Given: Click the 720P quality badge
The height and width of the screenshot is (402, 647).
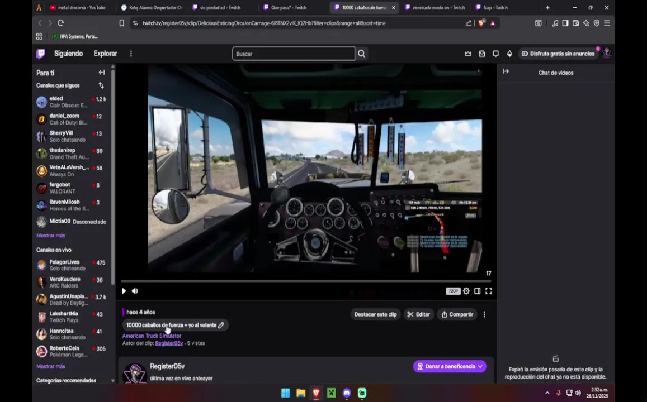Looking at the screenshot, I should (x=453, y=291).
